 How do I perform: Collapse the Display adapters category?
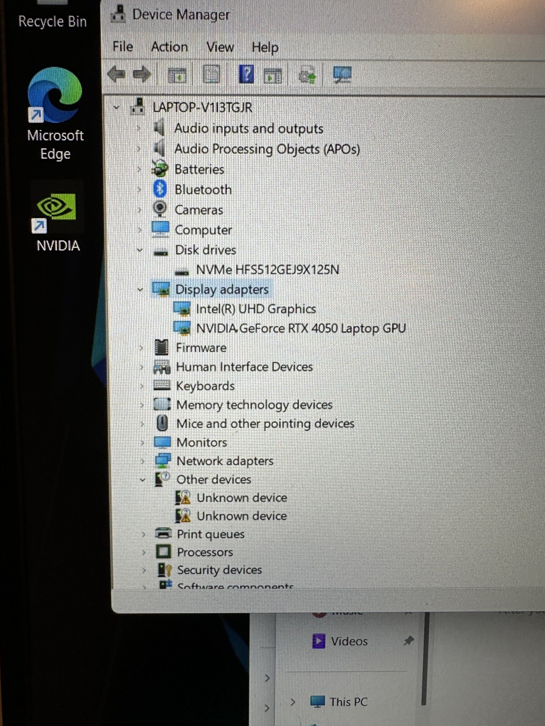140,289
